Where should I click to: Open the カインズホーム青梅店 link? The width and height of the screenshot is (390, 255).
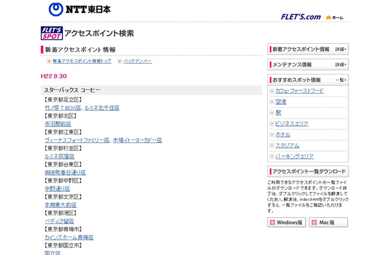click(x=69, y=237)
